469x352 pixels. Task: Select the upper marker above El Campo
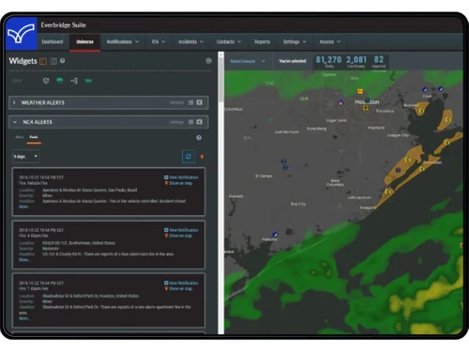point(283,161)
